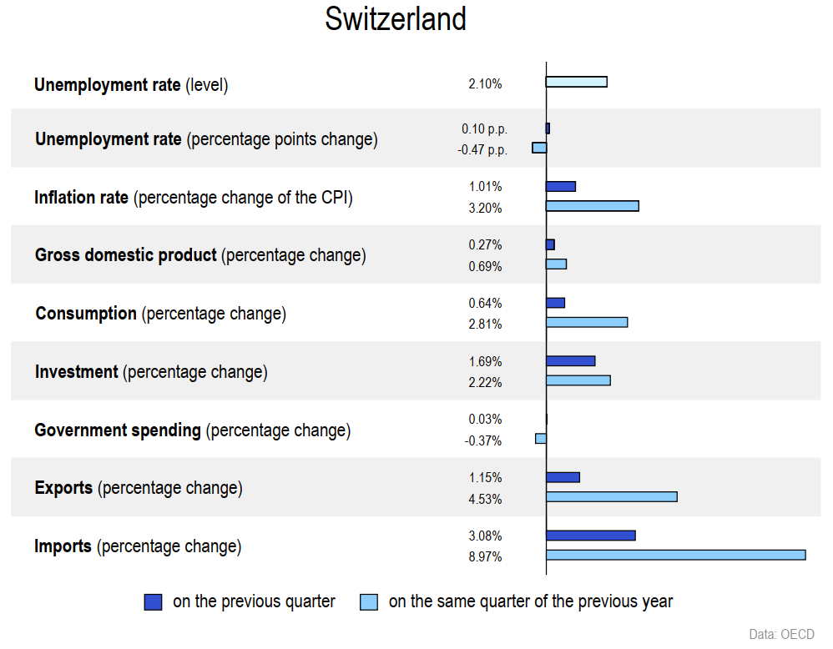The image size is (833, 649).
Task: Click the 'Exports' row label
Action: point(139,488)
